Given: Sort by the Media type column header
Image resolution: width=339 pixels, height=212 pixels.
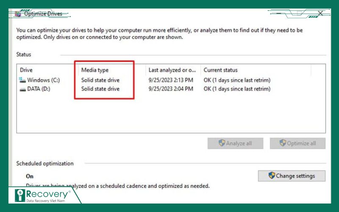Looking at the screenshot, I should [95, 70].
